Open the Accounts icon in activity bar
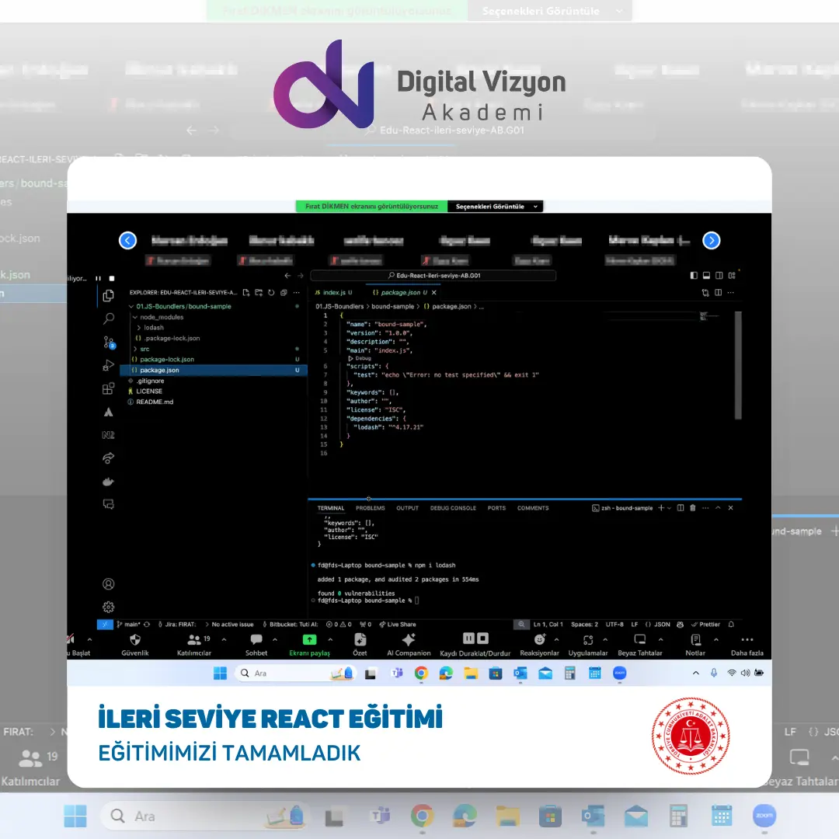This screenshot has height=839, width=839. (x=109, y=583)
